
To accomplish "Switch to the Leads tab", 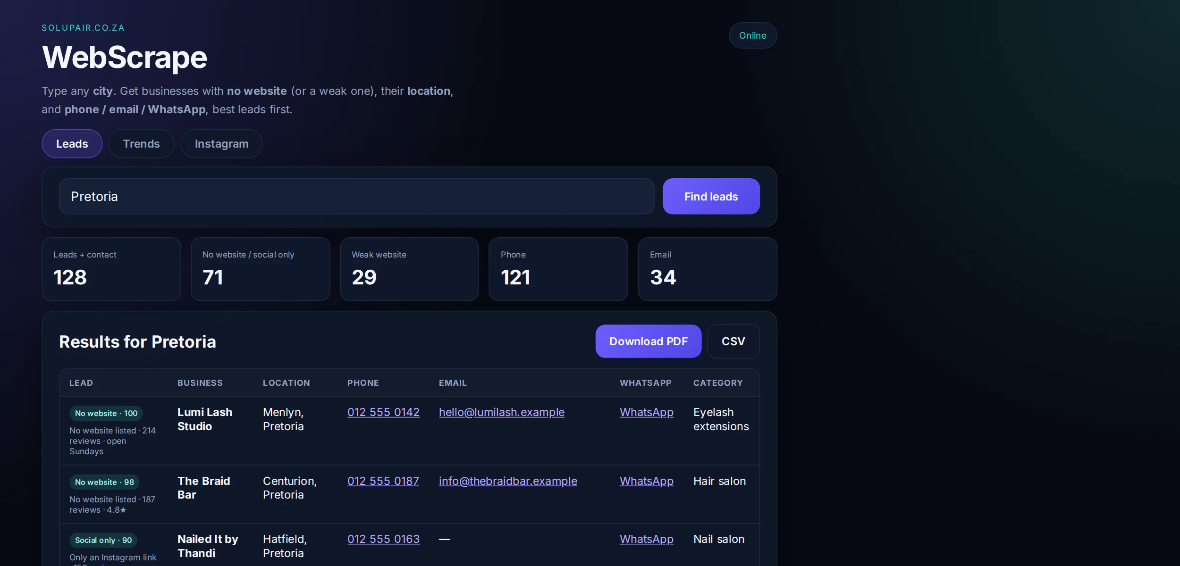I will pos(72,144).
